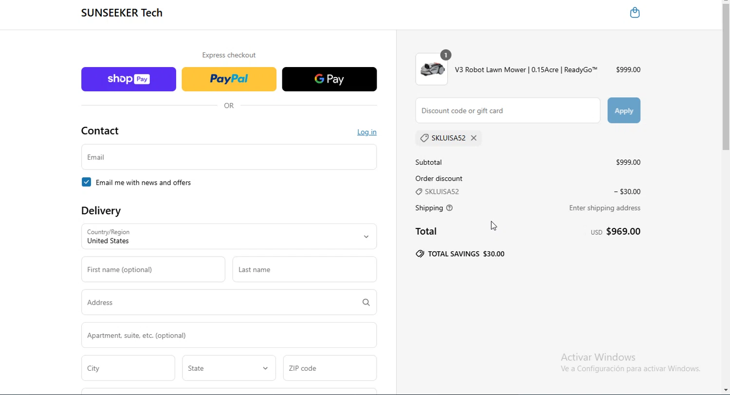This screenshot has height=395, width=730.
Task: Apply the discount code button
Action: [x=623, y=111]
